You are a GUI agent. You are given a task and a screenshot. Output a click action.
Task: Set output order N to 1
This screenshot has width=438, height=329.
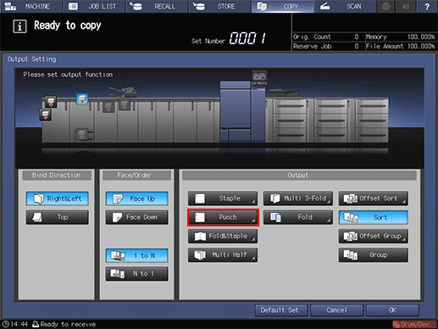pos(137,274)
